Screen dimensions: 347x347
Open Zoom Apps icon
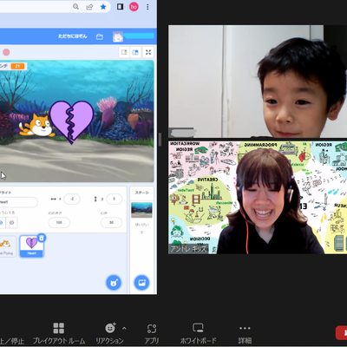(152, 333)
